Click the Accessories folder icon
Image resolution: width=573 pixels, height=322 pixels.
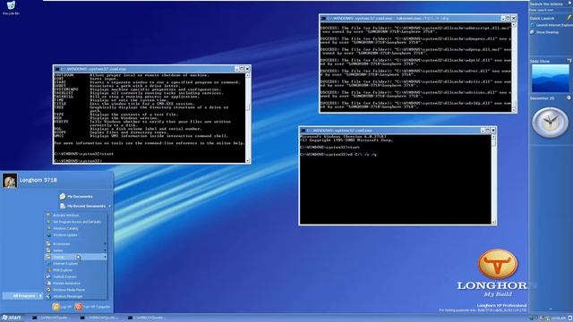tap(48, 244)
